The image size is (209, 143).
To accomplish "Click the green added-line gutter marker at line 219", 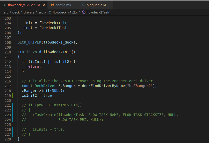I will (13, 95).
